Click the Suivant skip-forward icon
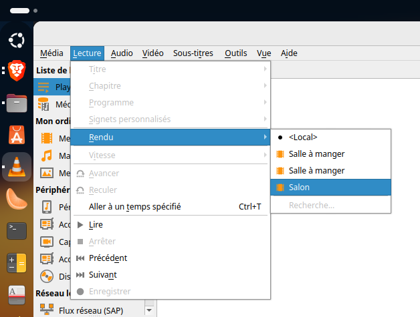This screenshot has height=317, width=420. point(80,275)
